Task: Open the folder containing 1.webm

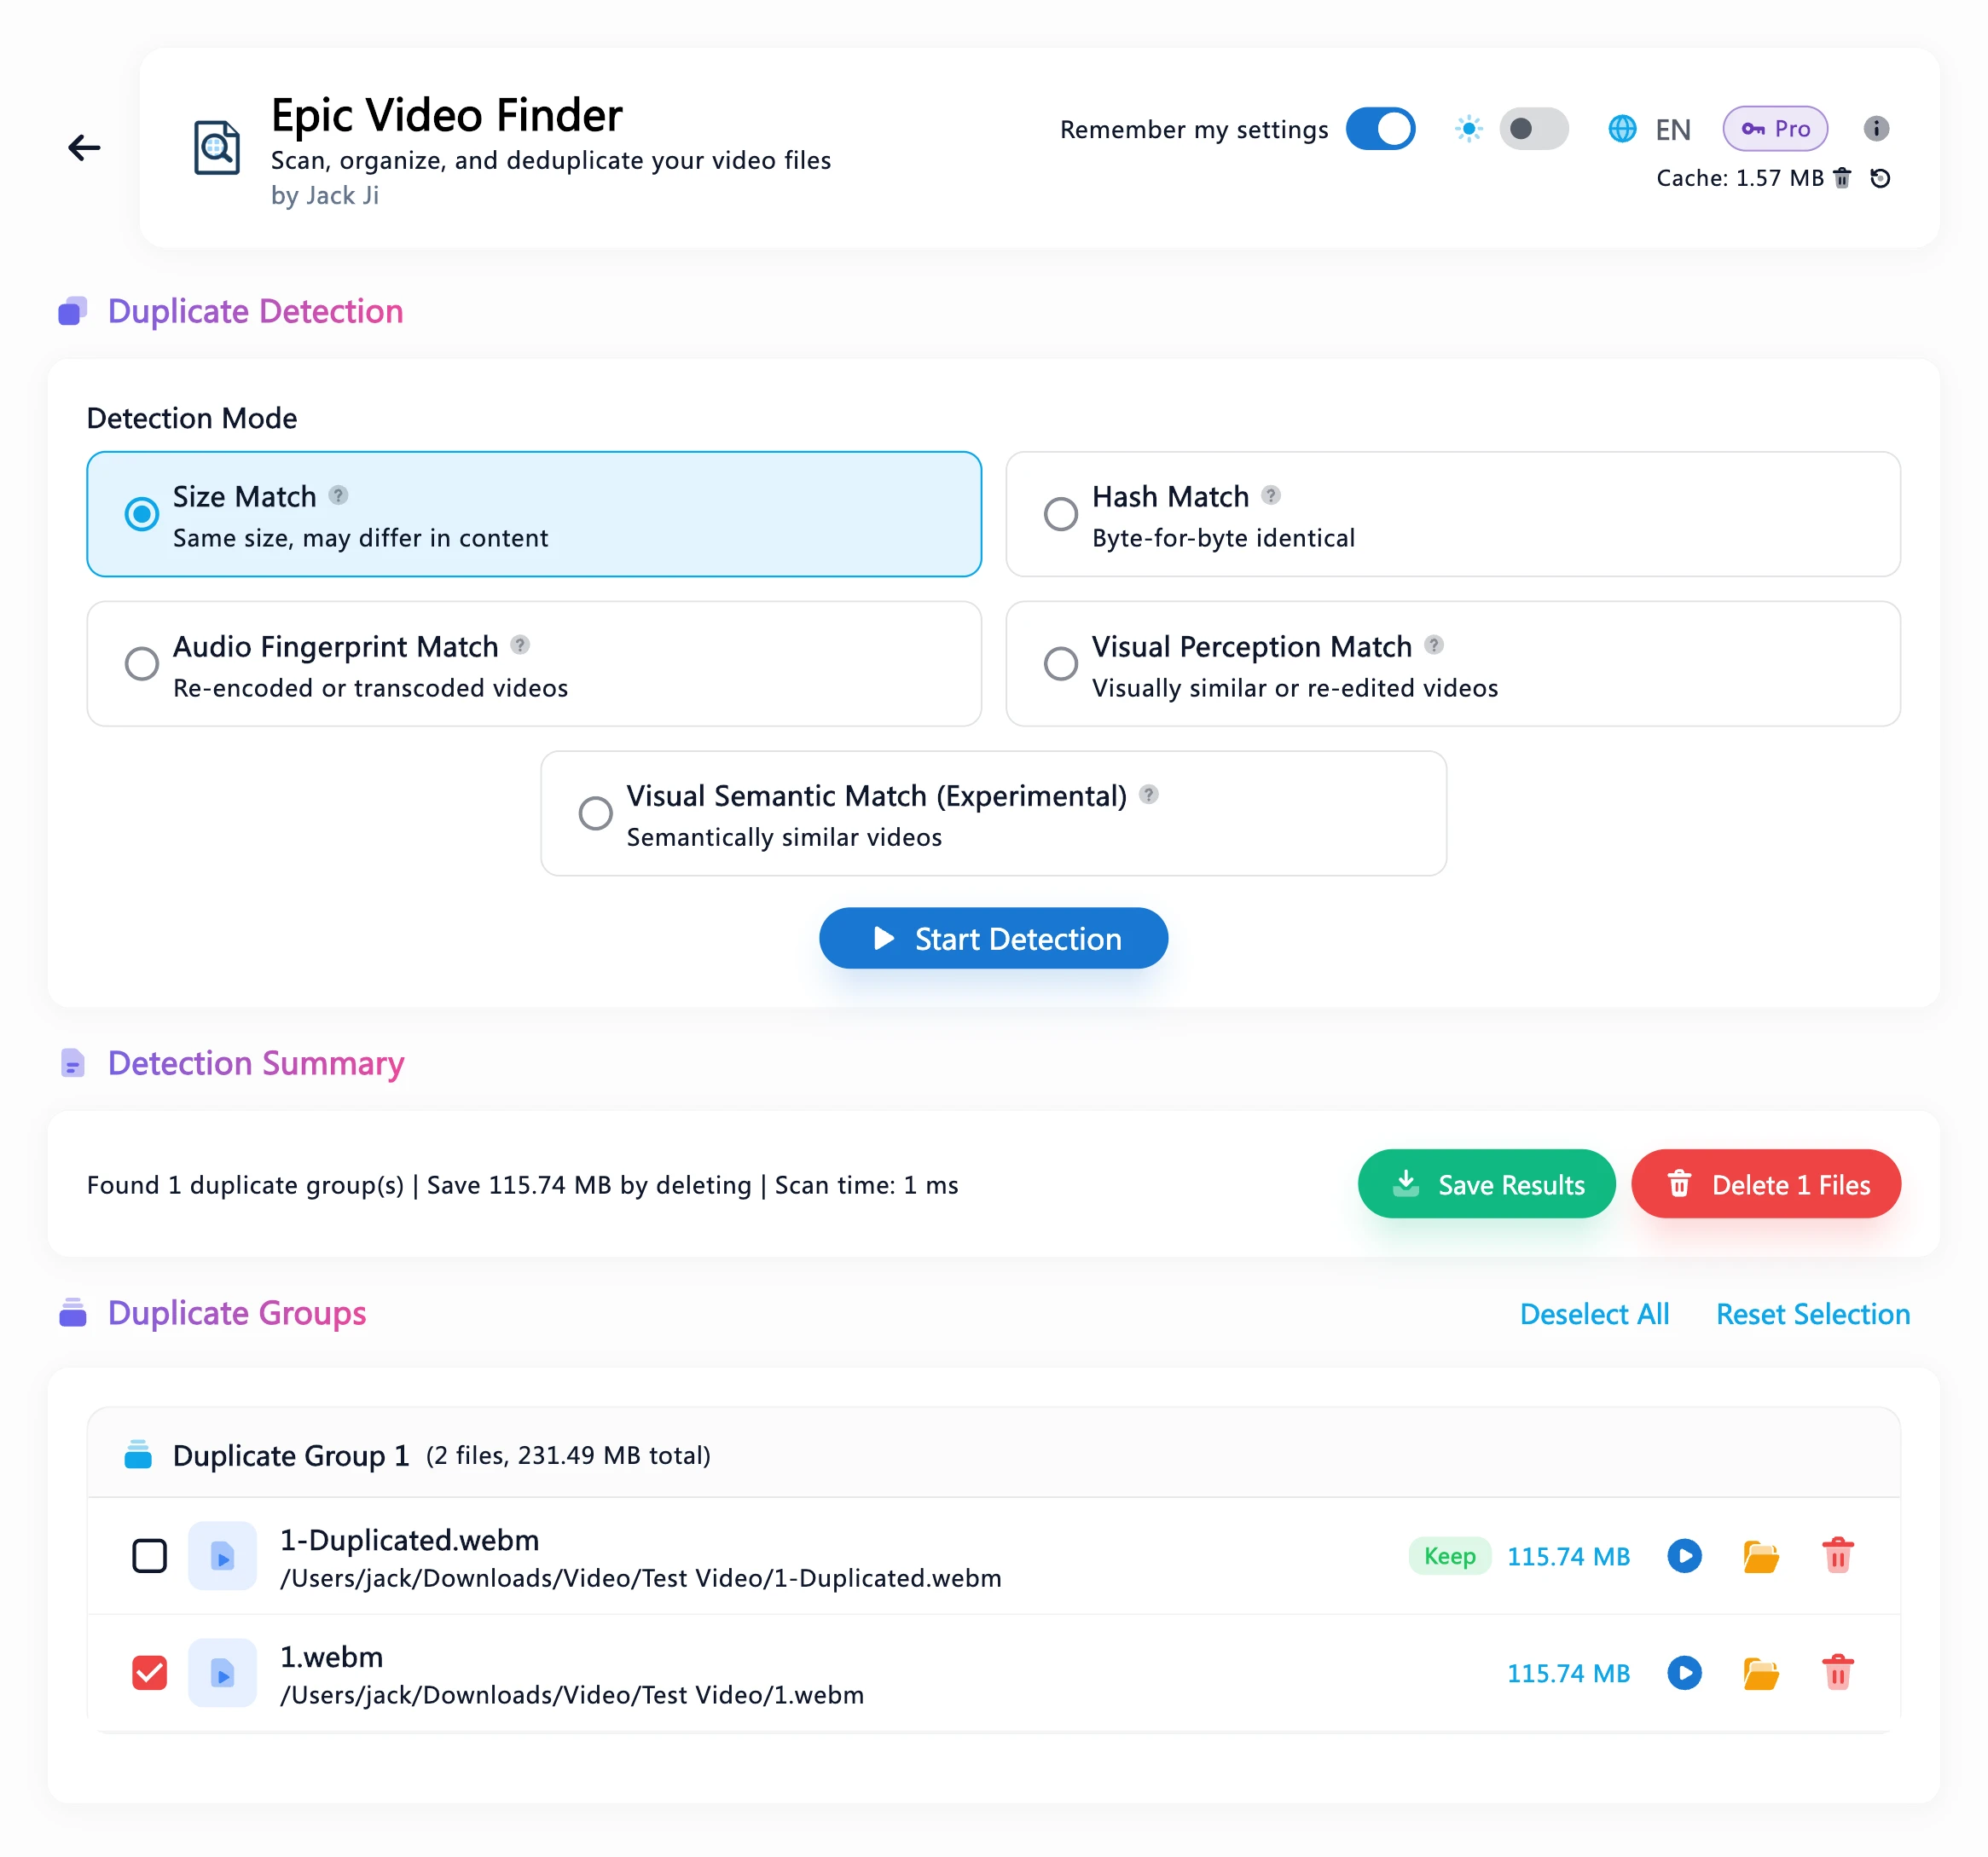Action: pyautogui.click(x=1760, y=1672)
